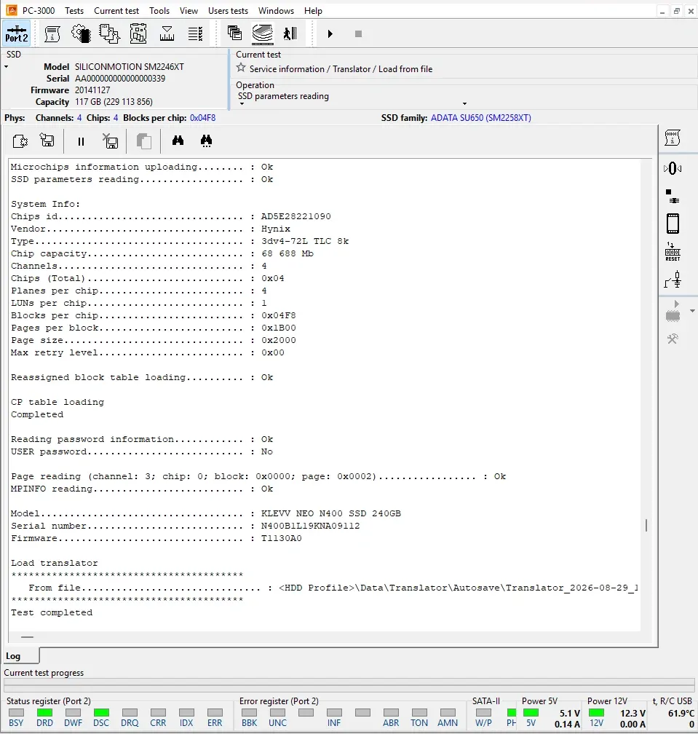Click the black square connector sidebar icon

pos(673,196)
